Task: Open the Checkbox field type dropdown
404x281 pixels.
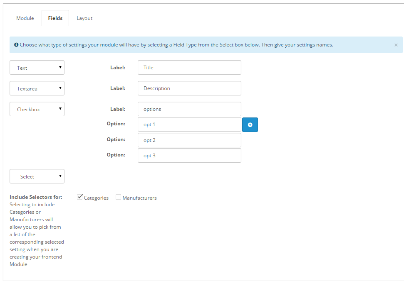Action: pyautogui.click(x=37, y=109)
